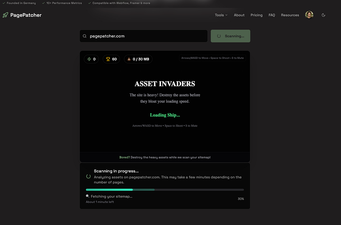Toggle dark mode with moon icon

click(x=323, y=15)
